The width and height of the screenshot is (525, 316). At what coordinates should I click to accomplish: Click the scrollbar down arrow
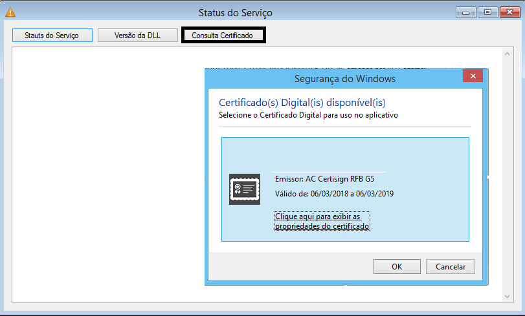pos(508,295)
